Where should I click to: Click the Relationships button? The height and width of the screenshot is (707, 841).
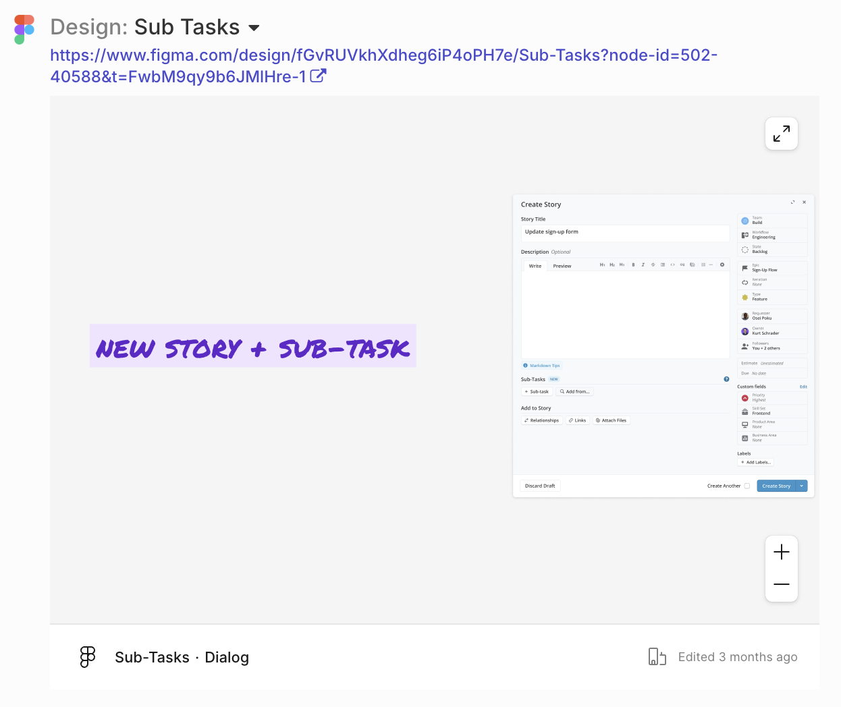tap(541, 420)
